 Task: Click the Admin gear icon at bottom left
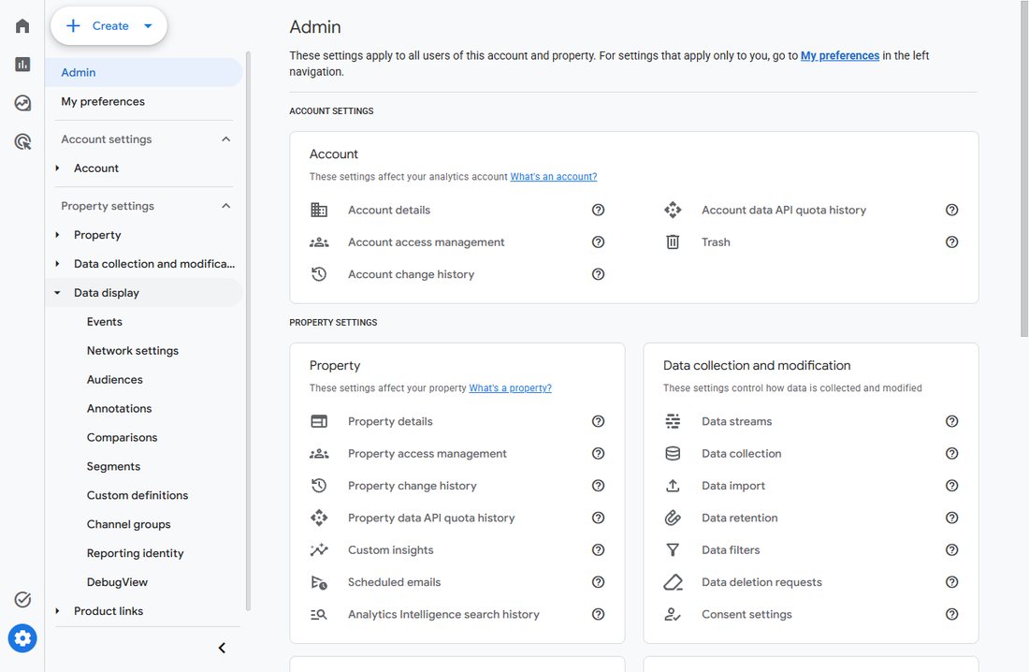click(x=22, y=638)
